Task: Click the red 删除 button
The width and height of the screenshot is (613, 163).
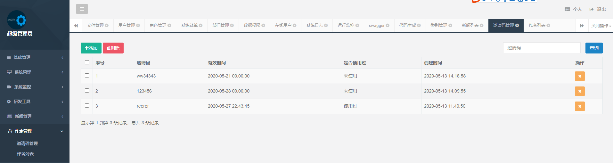Action: click(113, 48)
